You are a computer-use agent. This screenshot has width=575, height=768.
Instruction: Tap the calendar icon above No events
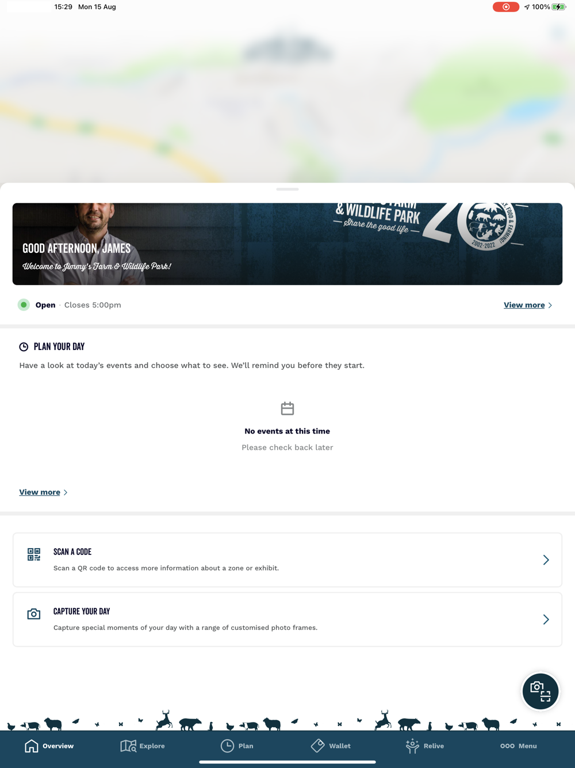point(287,409)
